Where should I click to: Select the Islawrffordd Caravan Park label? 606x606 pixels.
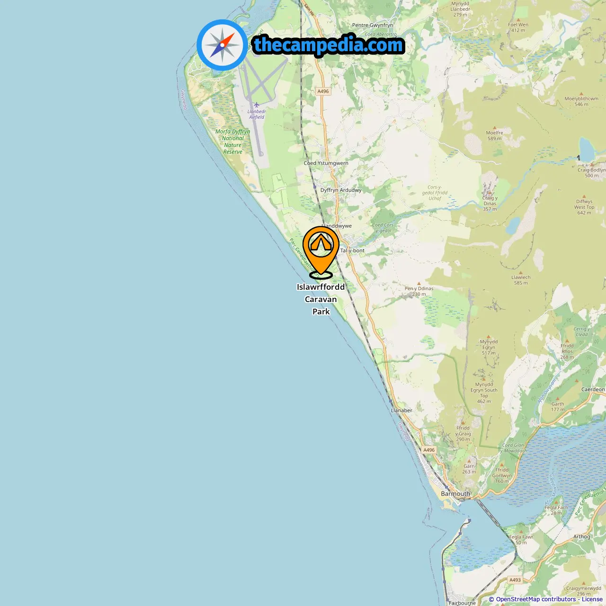click(x=321, y=299)
